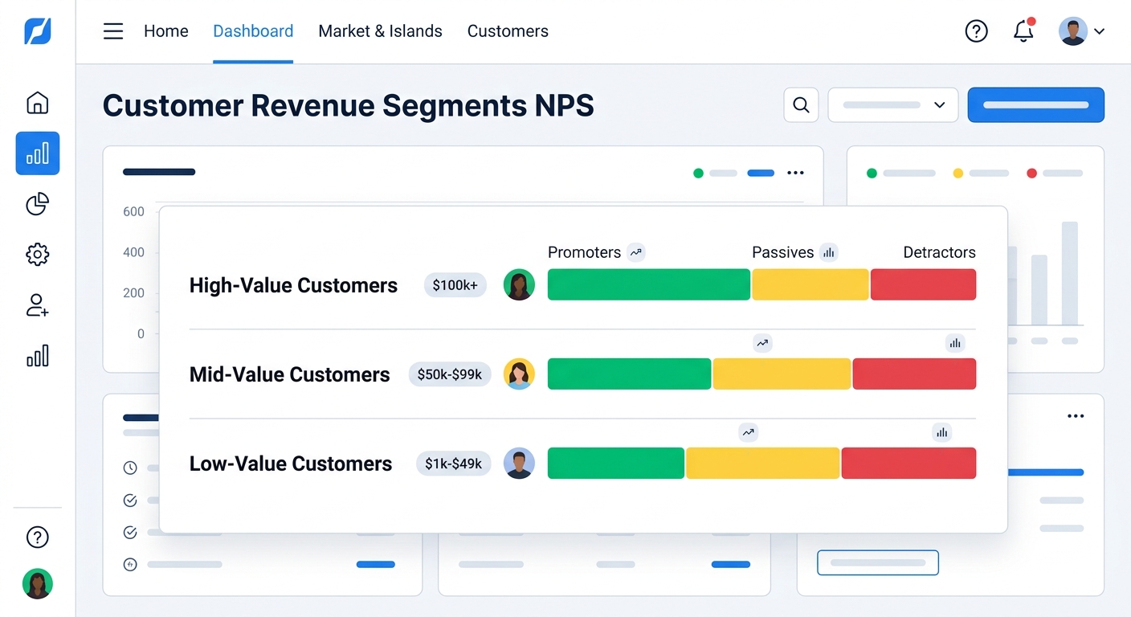This screenshot has height=617, width=1131.
Task: Click the Mid-Value red Detractors segment
Action: [x=915, y=374]
